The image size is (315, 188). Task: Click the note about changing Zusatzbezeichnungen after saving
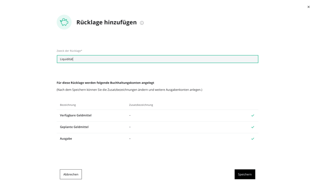[x=129, y=90]
